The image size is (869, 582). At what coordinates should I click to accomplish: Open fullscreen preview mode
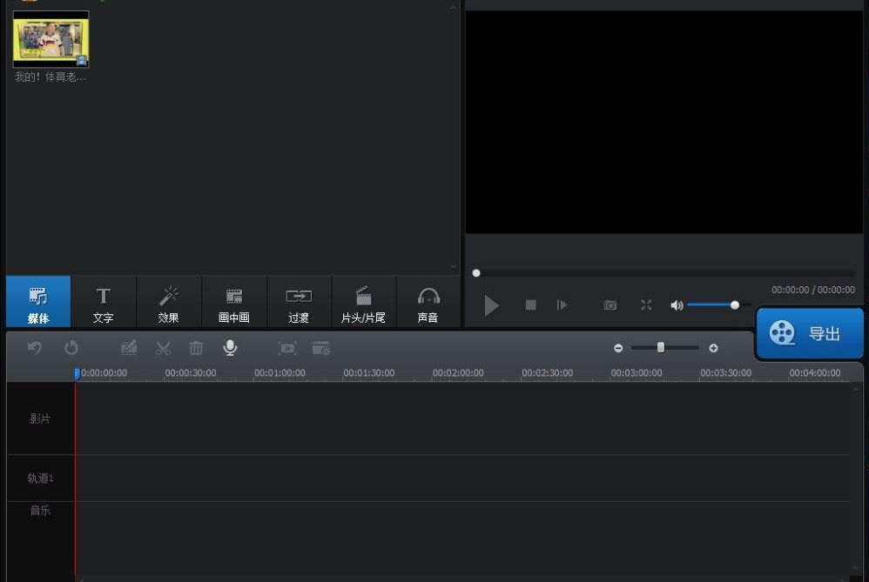(x=646, y=305)
